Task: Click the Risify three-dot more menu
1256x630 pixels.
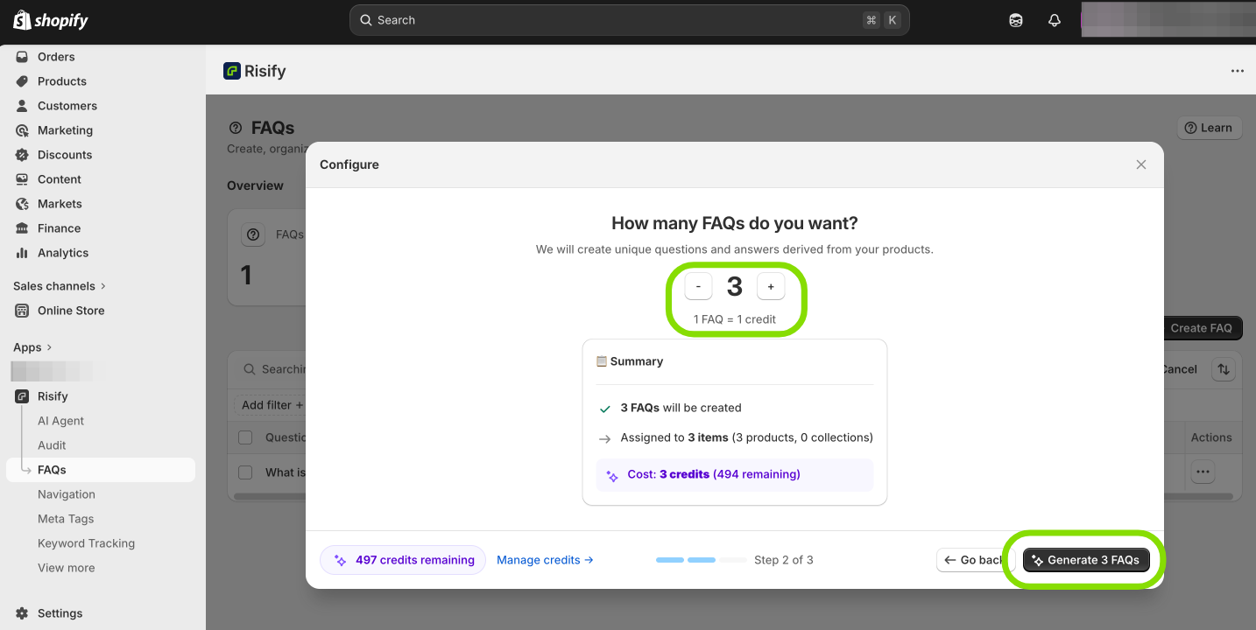Action: (1237, 71)
